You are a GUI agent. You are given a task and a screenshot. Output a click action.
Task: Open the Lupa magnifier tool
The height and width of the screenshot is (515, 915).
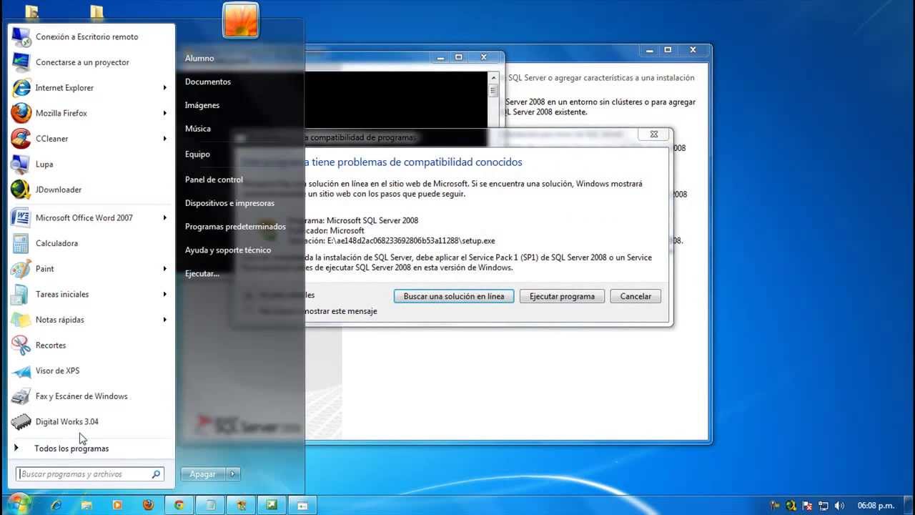91,164
